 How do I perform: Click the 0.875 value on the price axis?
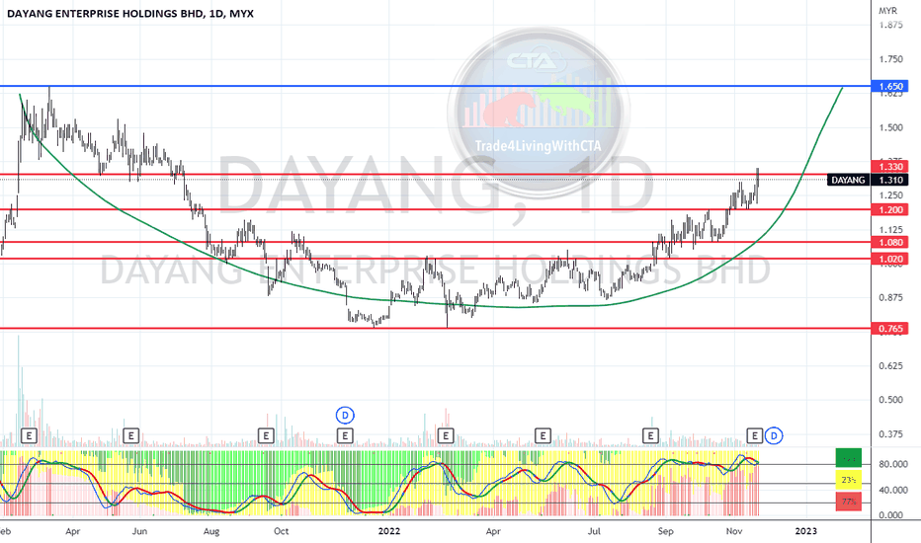click(891, 297)
